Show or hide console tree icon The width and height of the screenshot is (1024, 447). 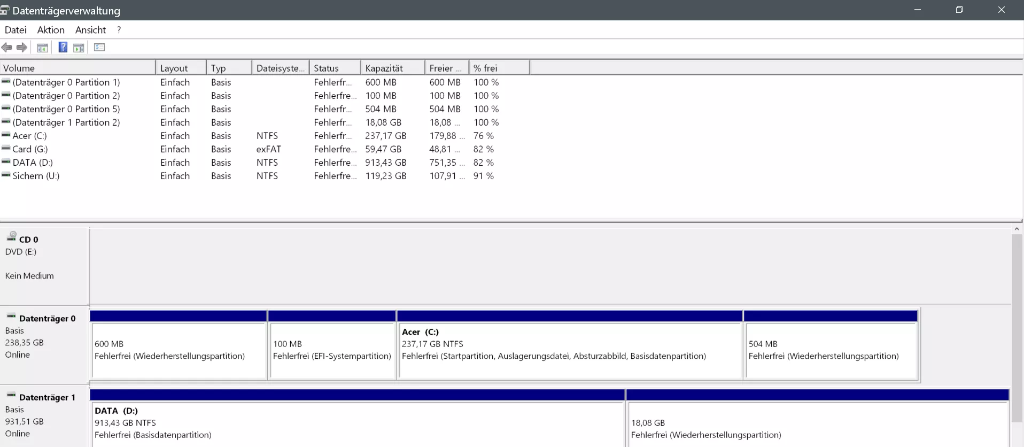tap(43, 48)
